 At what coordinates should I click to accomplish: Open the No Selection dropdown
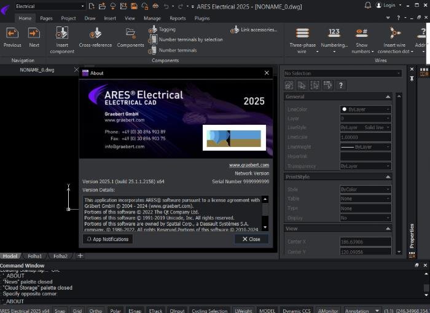pyautogui.click(x=343, y=73)
